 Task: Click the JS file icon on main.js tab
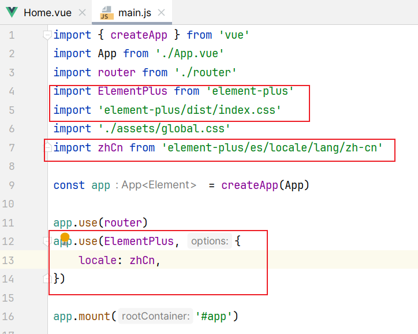click(x=107, y=13)
